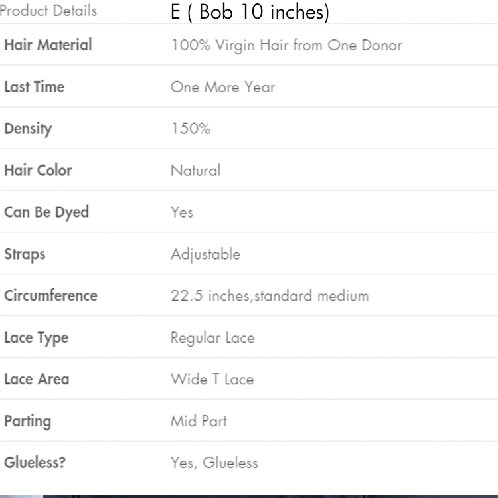This screenshot has width=498, height=498.
Task: Click the Last Time row label
Action: pos(34,87)
